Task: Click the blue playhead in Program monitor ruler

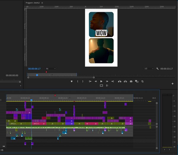Action: pyautogui.click(x=37, y=75)
